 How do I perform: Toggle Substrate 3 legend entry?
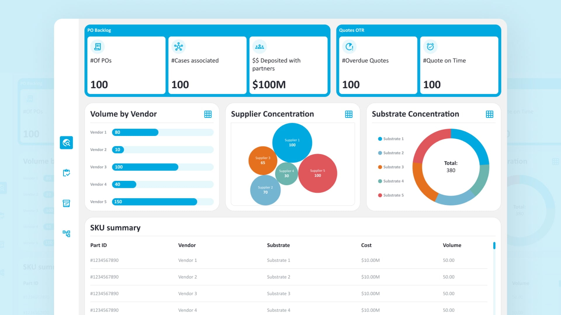point(391,167)
